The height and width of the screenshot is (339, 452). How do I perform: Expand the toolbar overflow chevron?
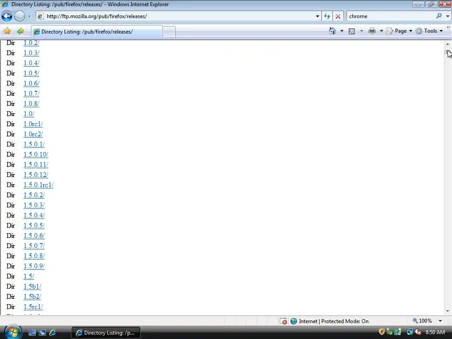[x=448, y=27]
